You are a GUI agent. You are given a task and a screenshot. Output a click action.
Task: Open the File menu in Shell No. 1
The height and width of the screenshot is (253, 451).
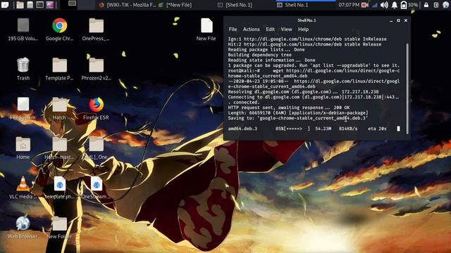click(x=233, y=30)
